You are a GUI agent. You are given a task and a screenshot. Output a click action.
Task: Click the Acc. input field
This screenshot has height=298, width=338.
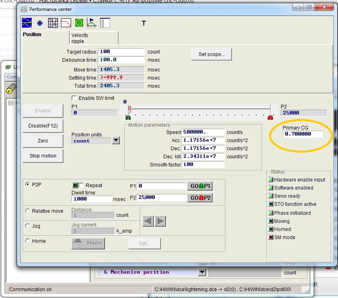203,140
